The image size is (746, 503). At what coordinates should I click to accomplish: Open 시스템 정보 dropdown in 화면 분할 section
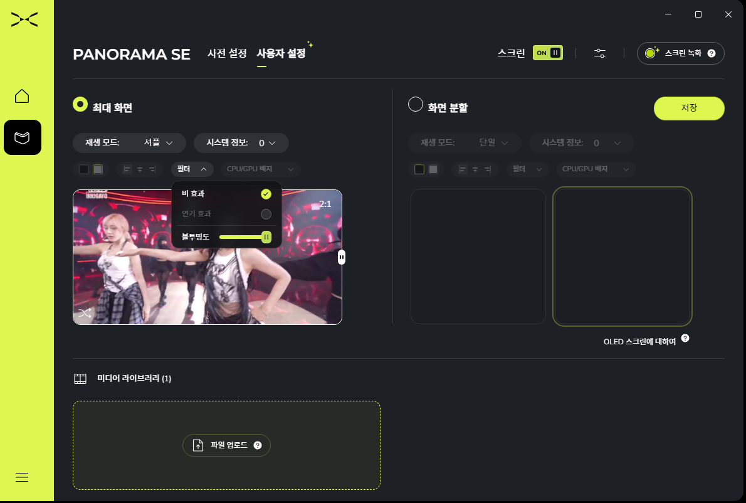click(x=581, y=143)
